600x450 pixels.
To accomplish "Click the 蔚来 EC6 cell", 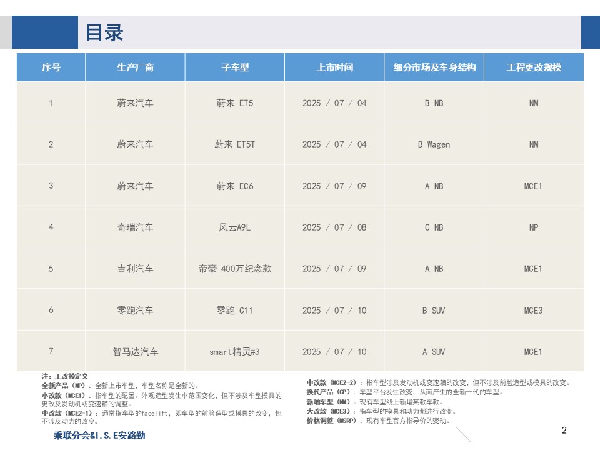I will pos(234,186).
